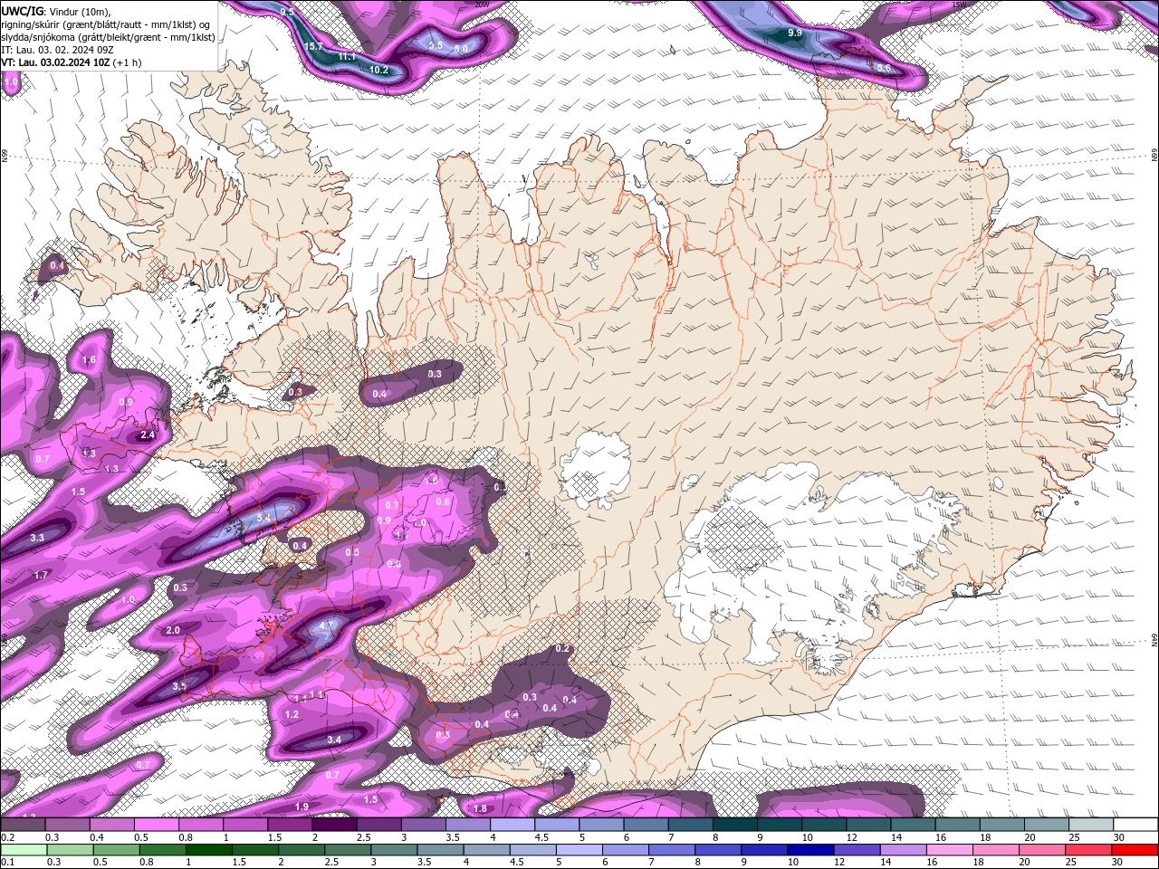The width and height of the screenshot is (1159, 869).
Task: Pick the light pink lower swatch between 16 and 18
Action: click(951, 850)
